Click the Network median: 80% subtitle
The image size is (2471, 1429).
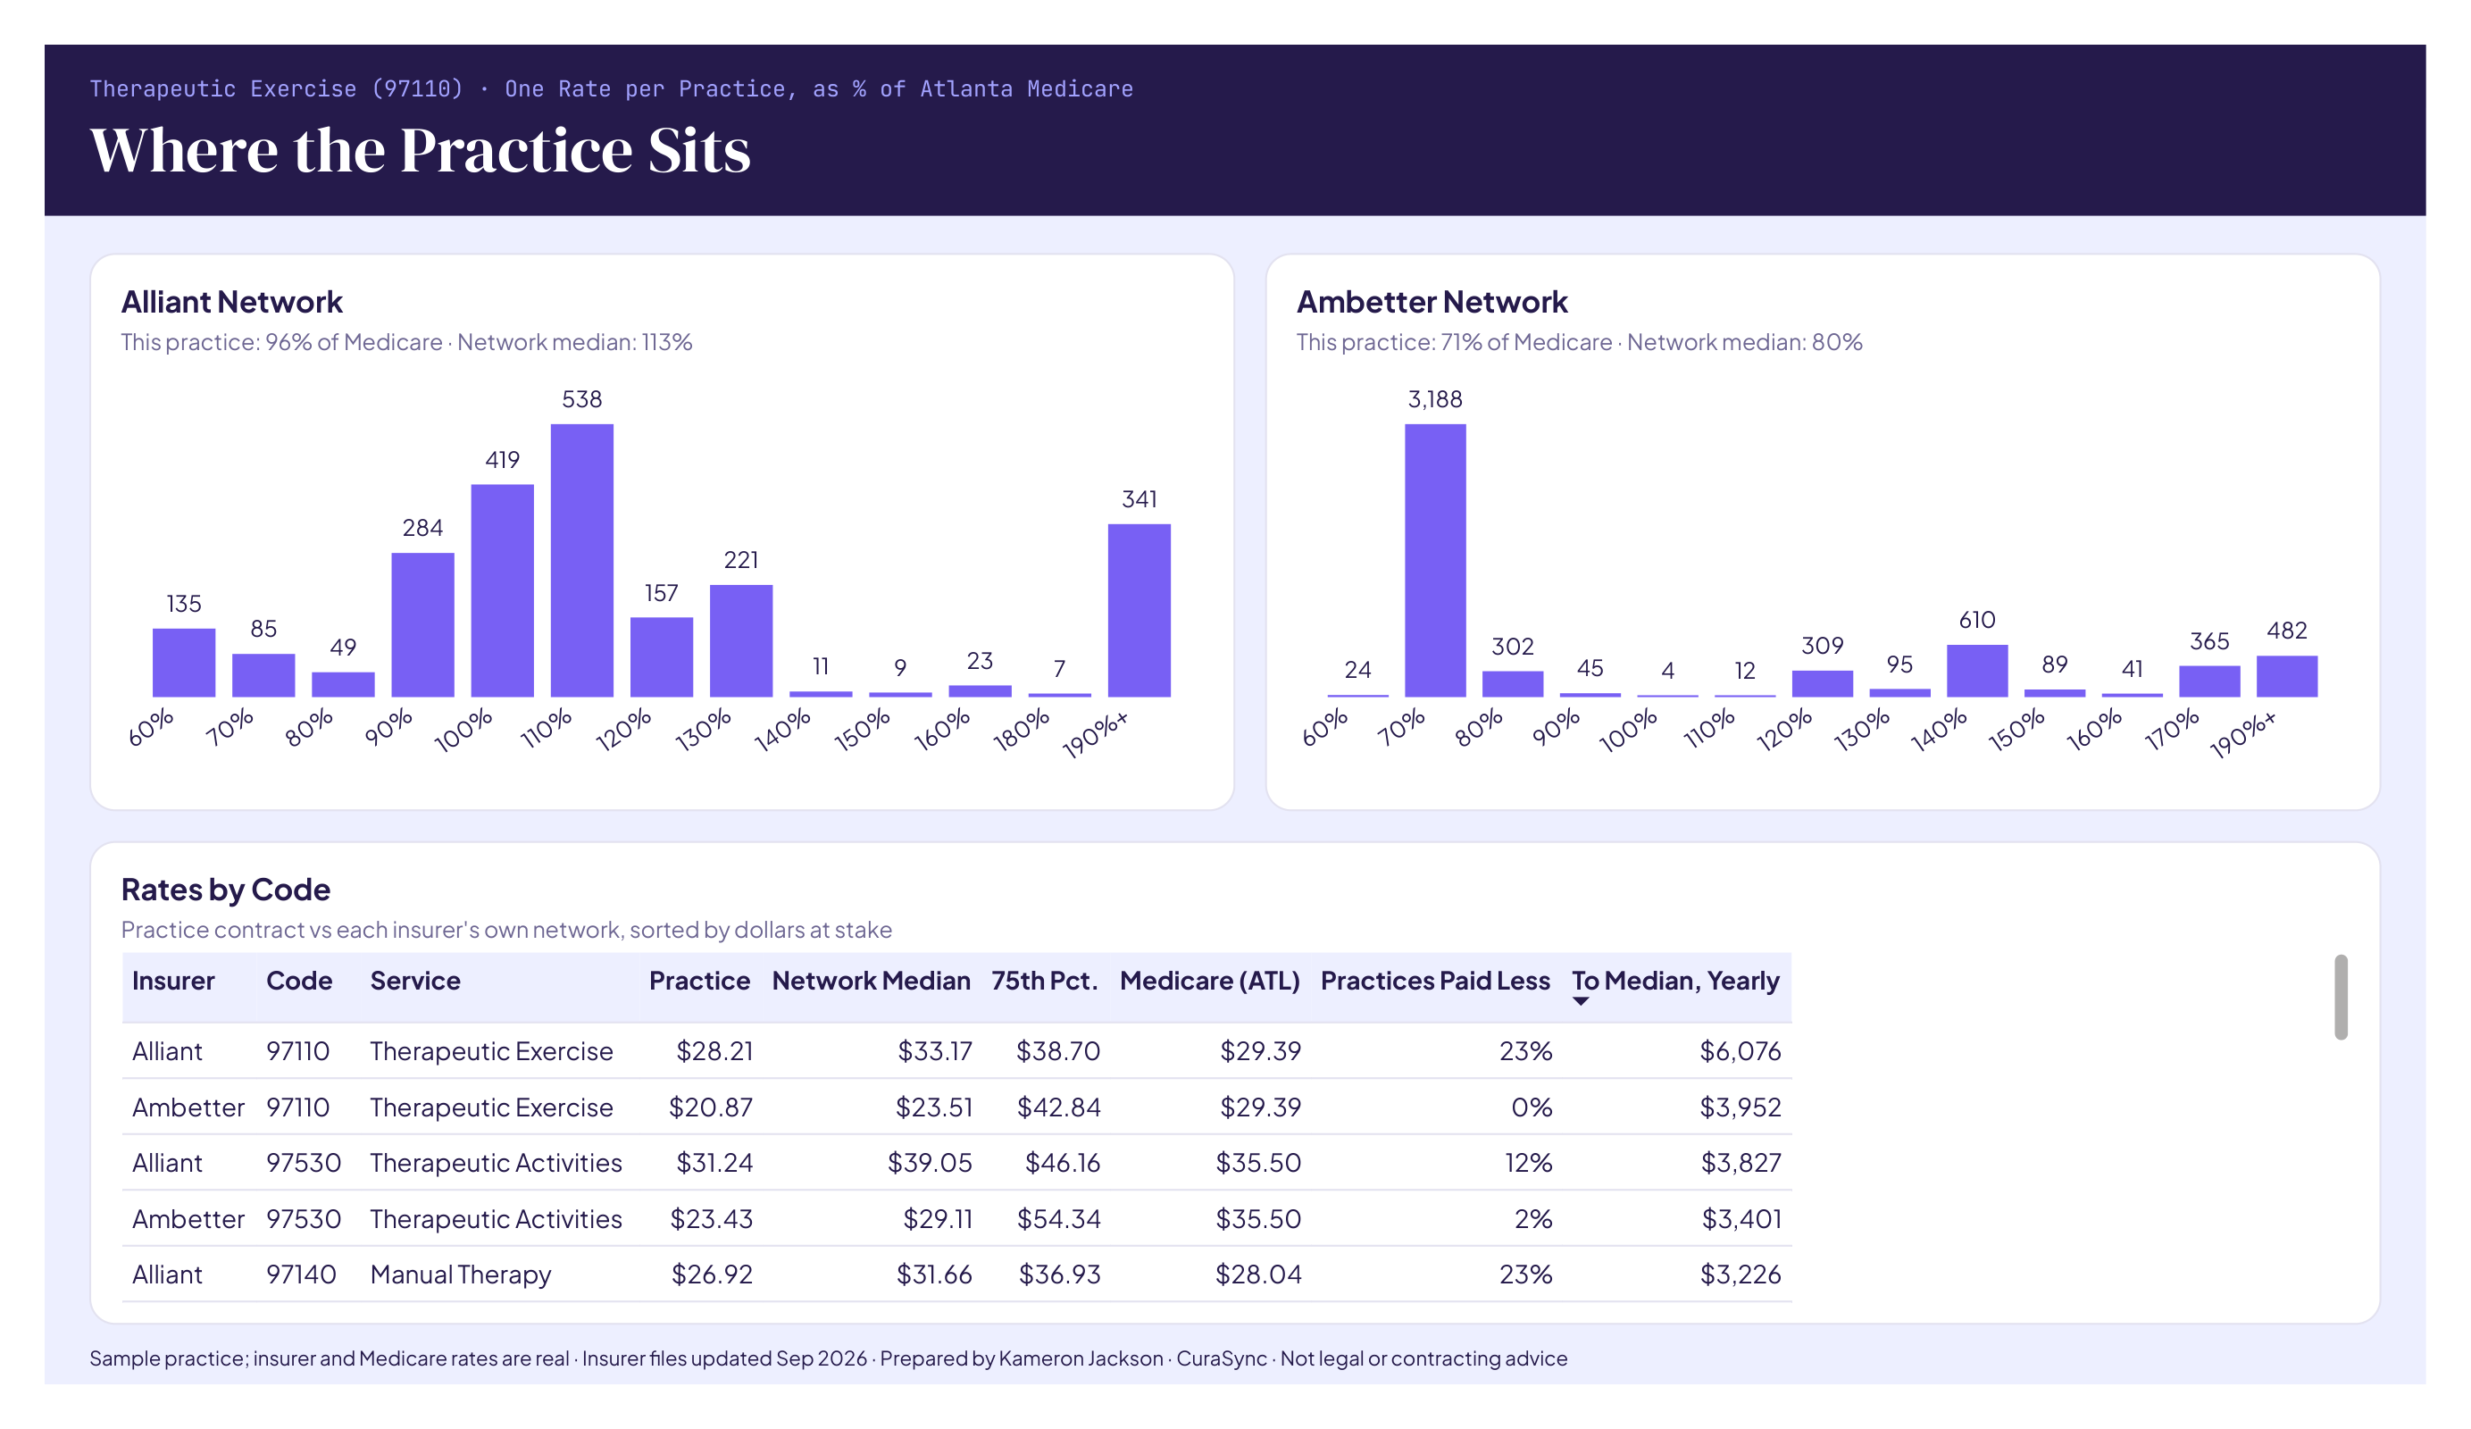[x=1744, y=341]
